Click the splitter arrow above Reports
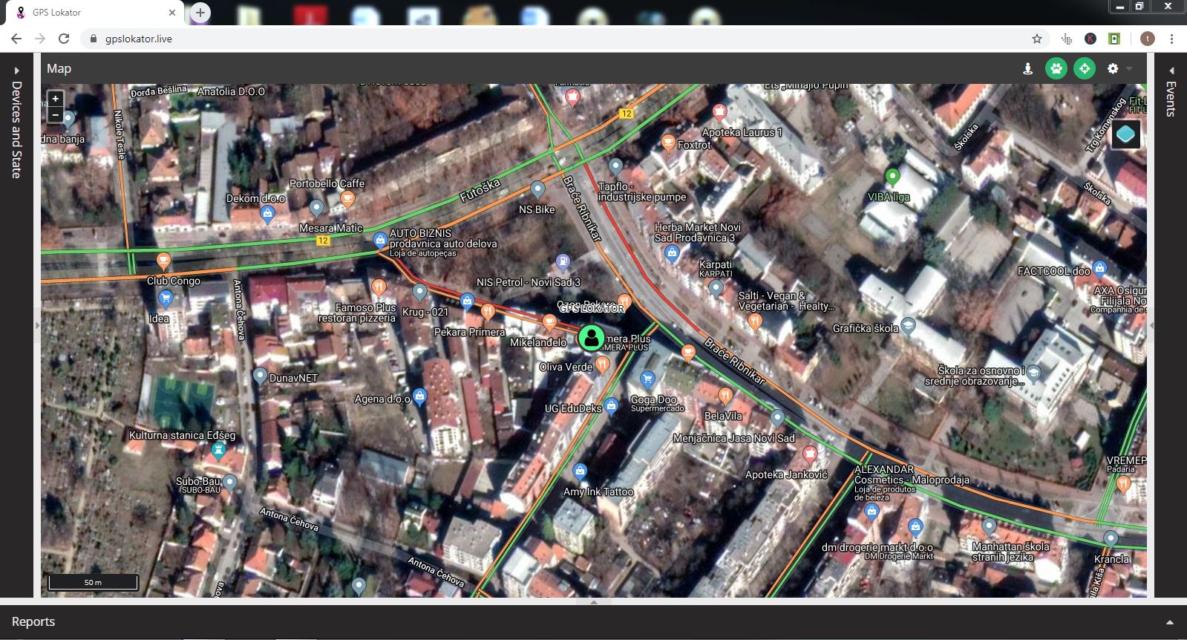Viewport: 1187px width, 640px height. click(594, 602)
